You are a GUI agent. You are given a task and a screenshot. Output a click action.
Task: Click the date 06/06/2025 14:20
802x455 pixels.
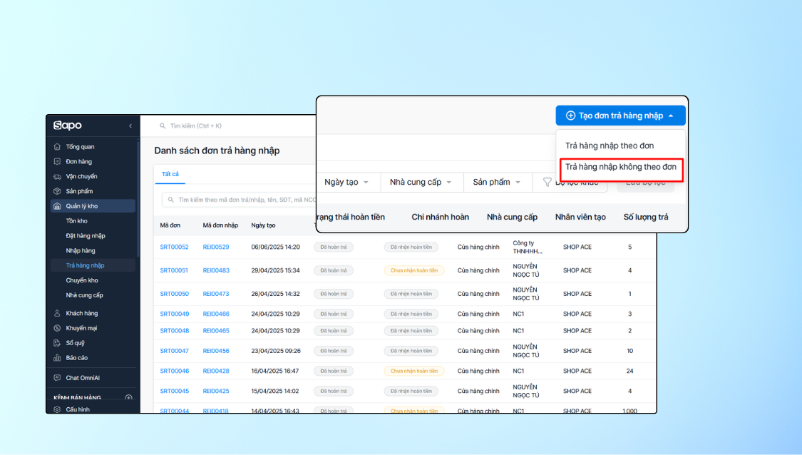coord(276,247)
